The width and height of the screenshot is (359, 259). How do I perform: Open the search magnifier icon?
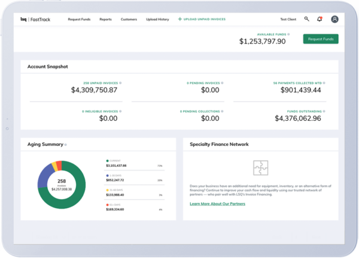(x=307, y=19)
